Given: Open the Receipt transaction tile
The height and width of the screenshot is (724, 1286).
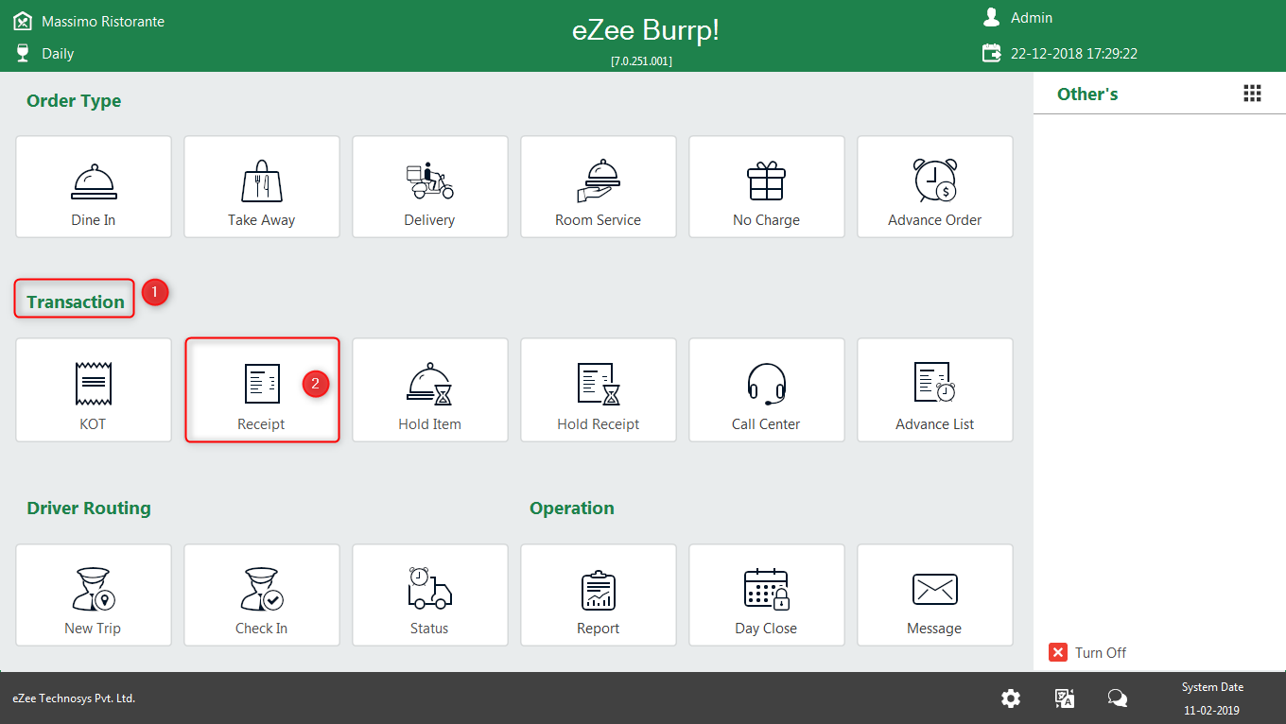Looking at the screenshot, I should pos(262,390).
